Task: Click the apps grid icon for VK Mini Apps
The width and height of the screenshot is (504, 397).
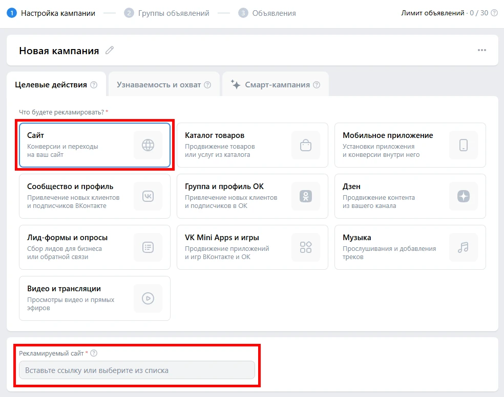Action: click(306, 247)
